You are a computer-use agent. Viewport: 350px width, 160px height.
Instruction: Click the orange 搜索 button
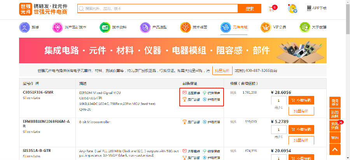249,9
